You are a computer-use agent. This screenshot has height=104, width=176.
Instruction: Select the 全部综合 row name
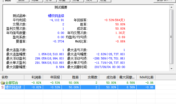point(12,83)
